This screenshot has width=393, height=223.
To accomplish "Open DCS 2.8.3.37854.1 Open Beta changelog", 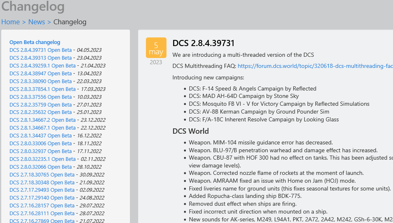I will coord(43,89).
